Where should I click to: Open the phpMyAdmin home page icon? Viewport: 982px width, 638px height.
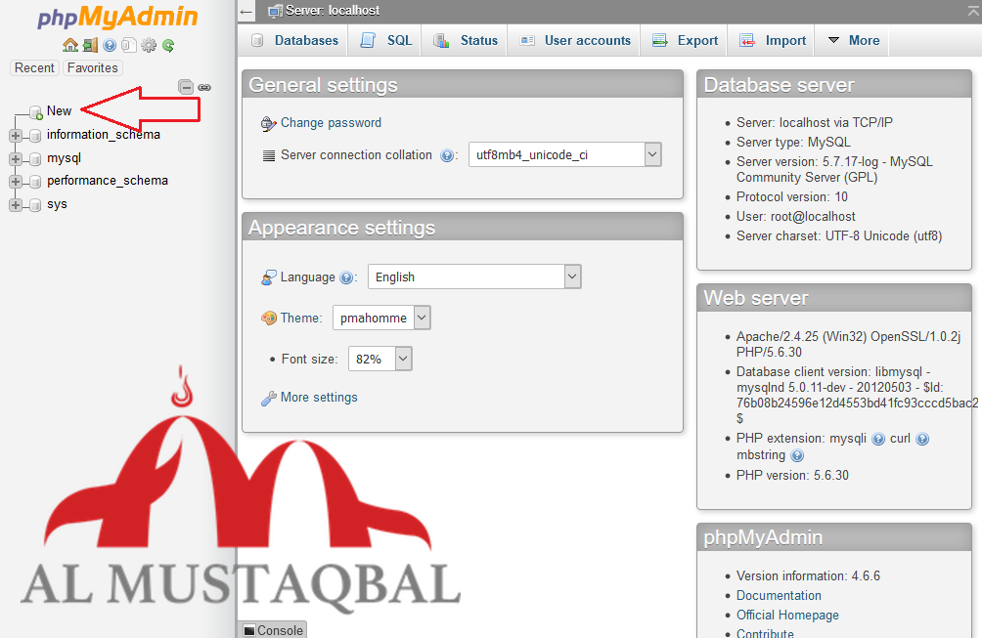(70, 46)
